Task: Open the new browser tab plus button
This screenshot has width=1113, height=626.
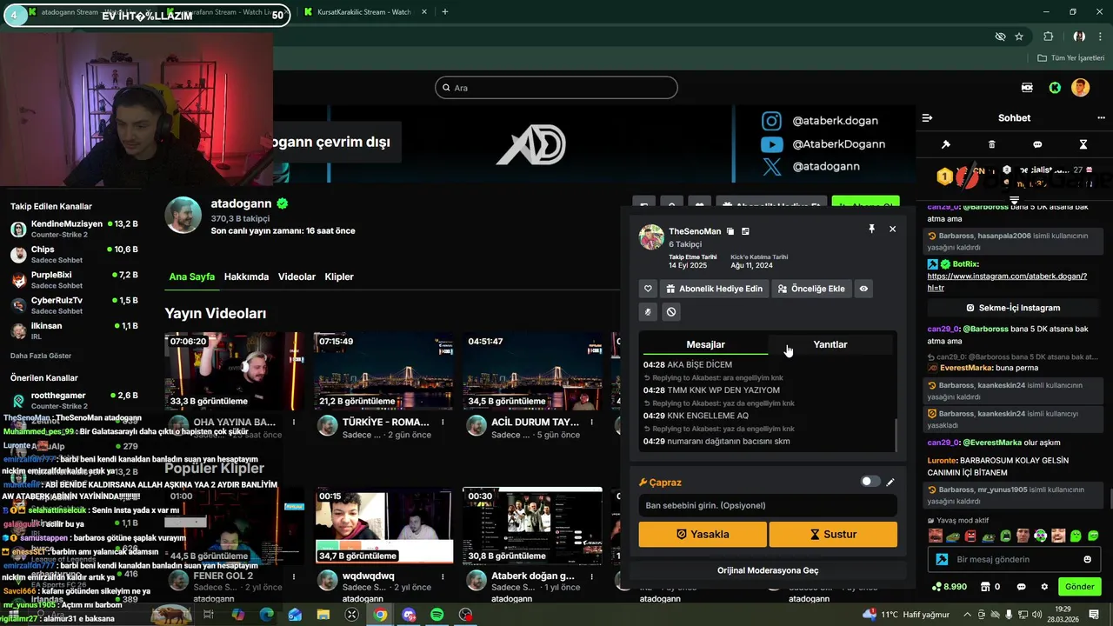Action: (x=444, y=12)
